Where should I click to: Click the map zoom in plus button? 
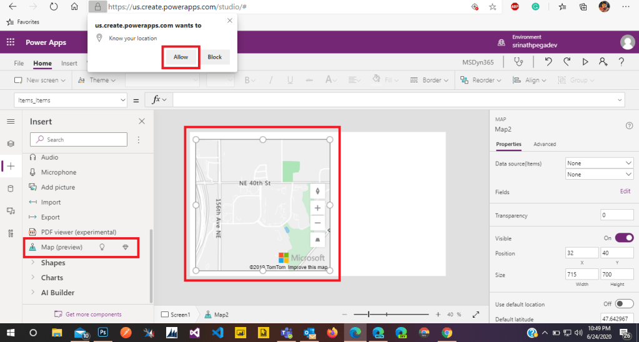point(318,208)
